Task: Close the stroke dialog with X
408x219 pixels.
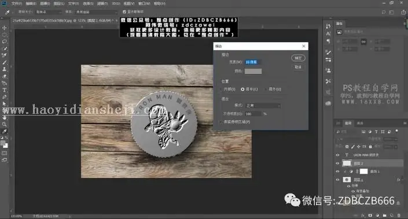Action: click(x=304, y=46)
